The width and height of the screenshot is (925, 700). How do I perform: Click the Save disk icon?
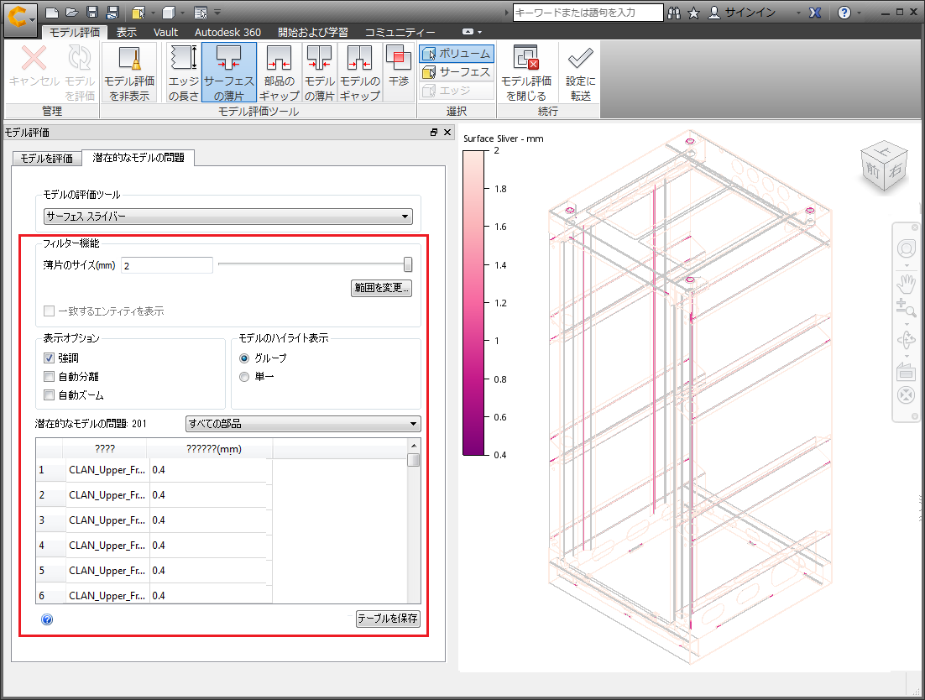[x=92, y=13]
